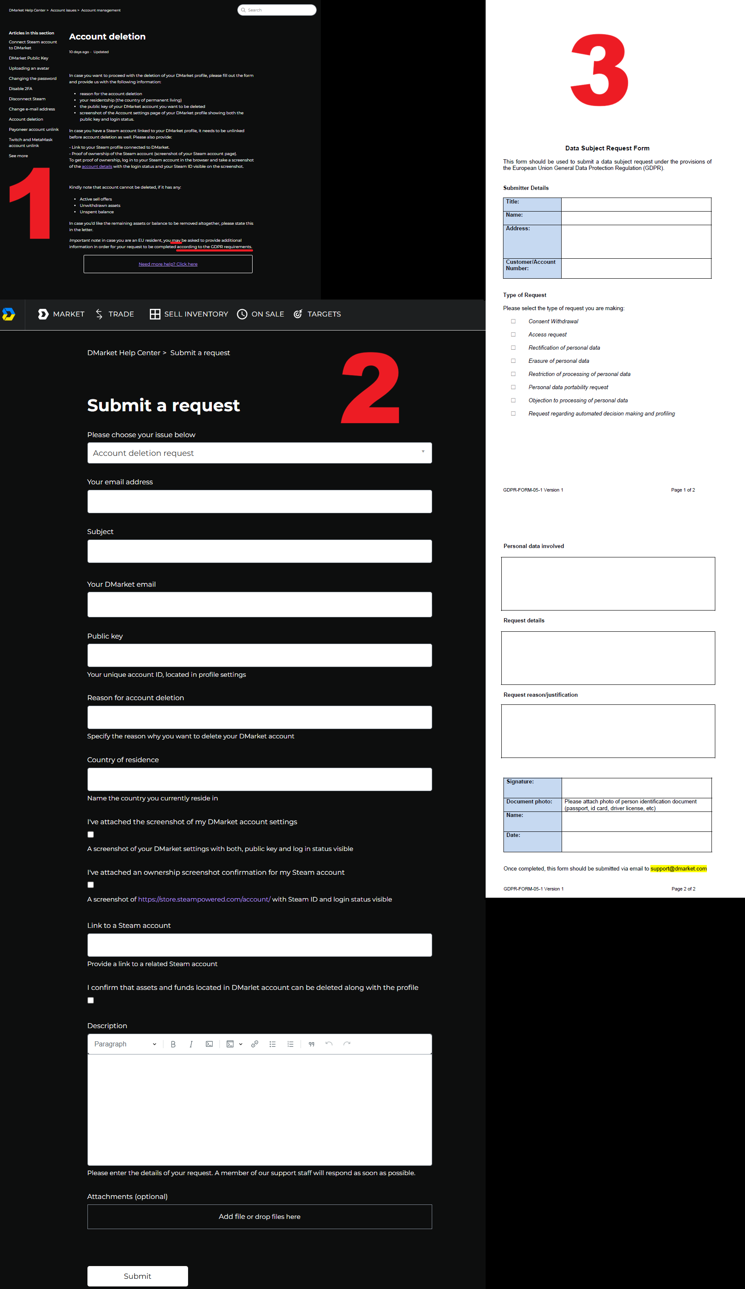The image size is (745, 1289).
Task: Open the SELL INVENTORY menu item
Action: tap(196, 314)
